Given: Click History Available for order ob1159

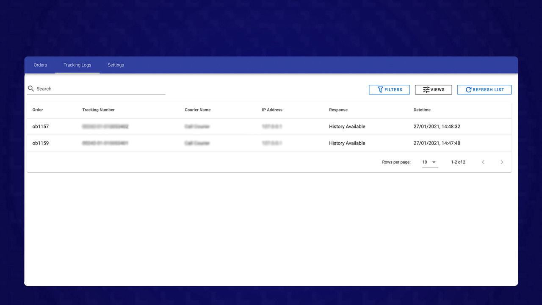Looking at the screenshot, I should [x=347, y=143].
